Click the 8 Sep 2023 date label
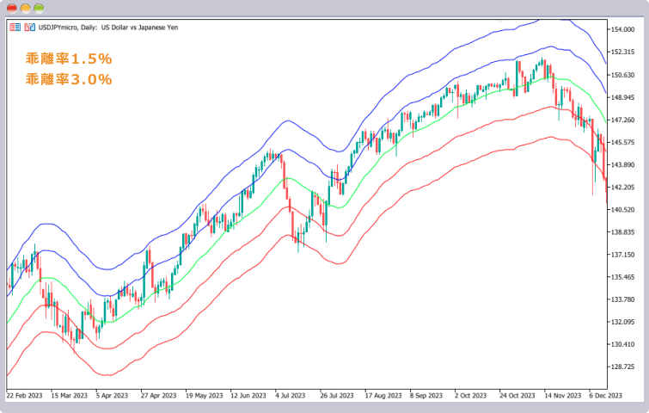 426,396
